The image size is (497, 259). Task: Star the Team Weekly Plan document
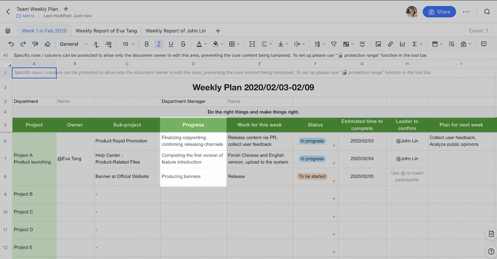[66, 8]
